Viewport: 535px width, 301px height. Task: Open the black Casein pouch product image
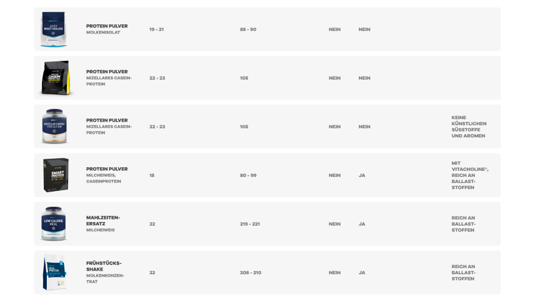click(55, 78)
